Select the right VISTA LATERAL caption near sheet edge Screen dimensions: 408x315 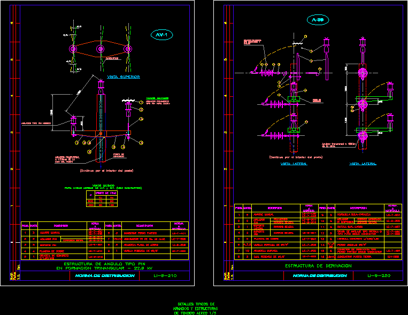point(363,164)
